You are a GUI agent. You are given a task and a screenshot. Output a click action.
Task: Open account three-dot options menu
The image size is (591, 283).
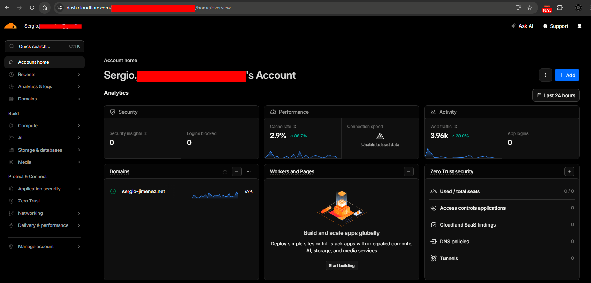pos(546,75)
